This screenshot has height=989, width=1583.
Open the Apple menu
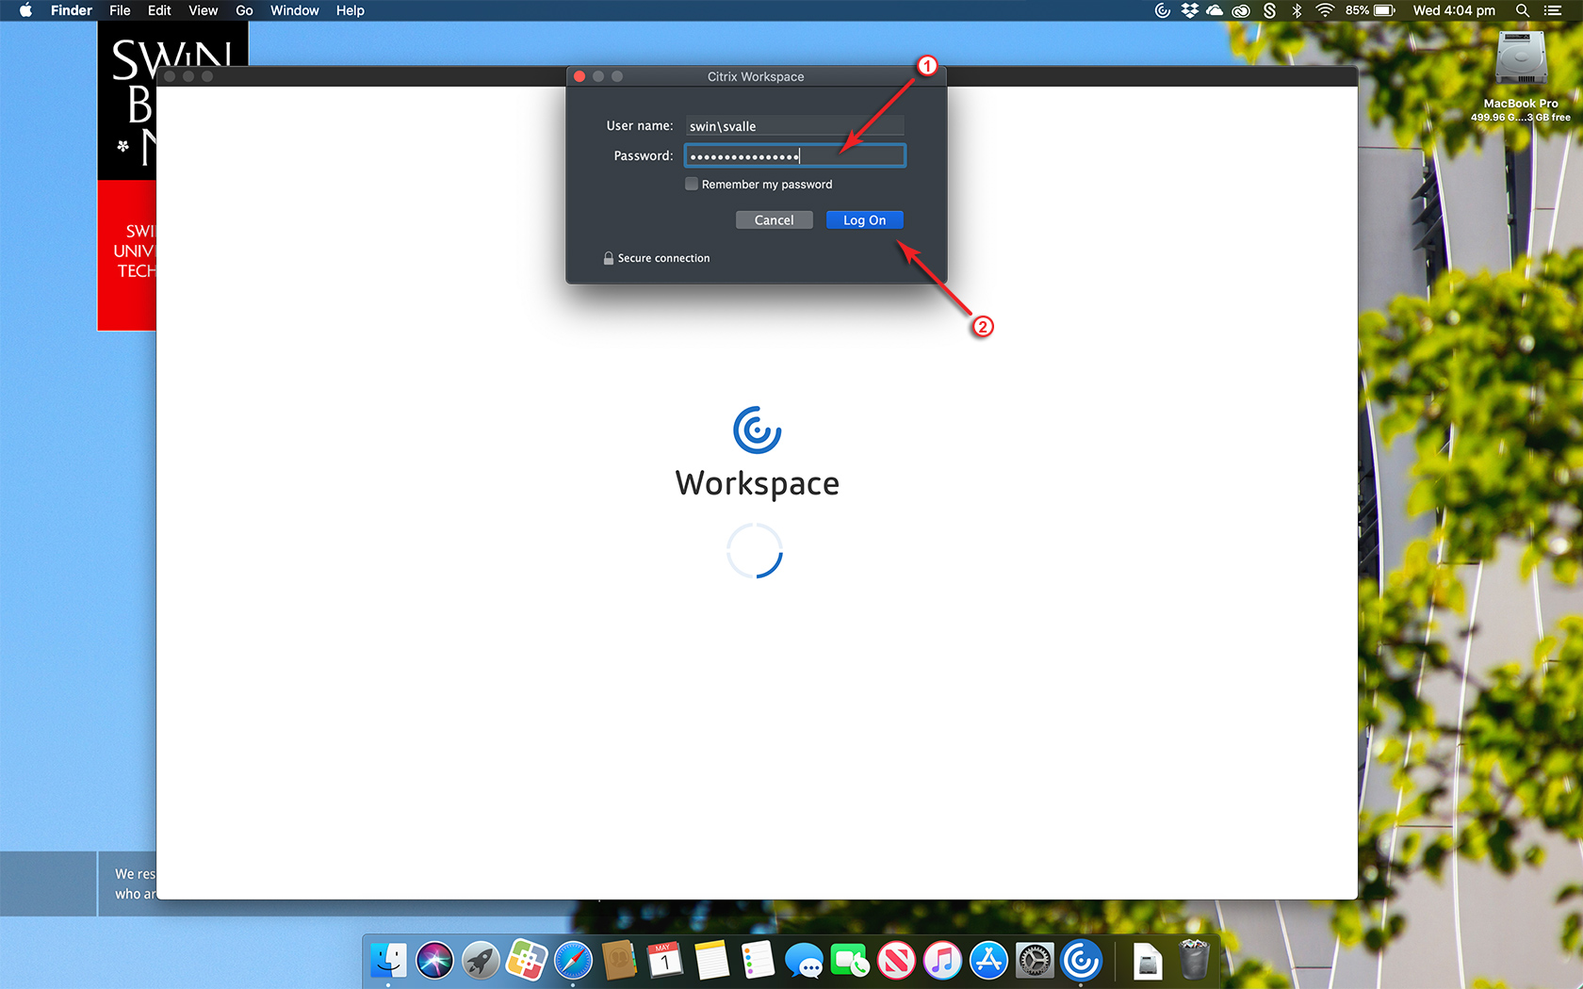(25, 10)
